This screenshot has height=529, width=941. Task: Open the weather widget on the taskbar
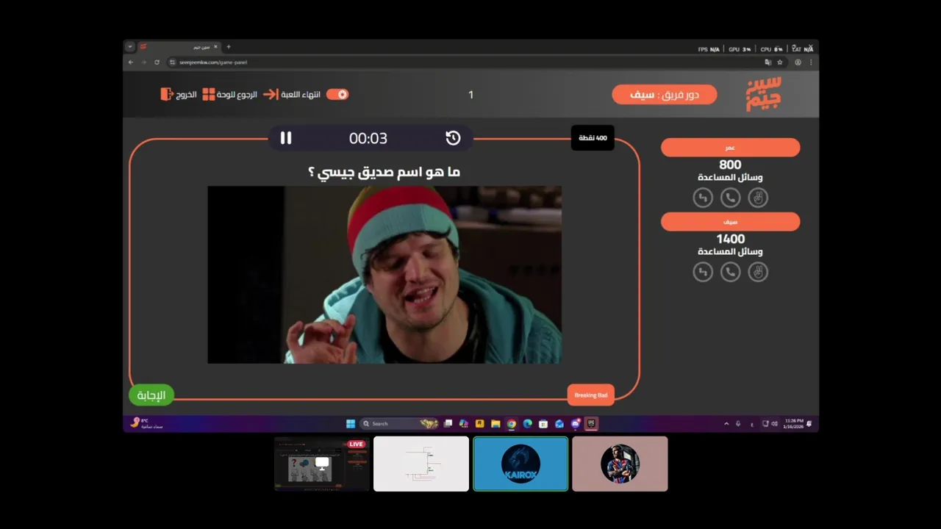(x=146, y=424)
